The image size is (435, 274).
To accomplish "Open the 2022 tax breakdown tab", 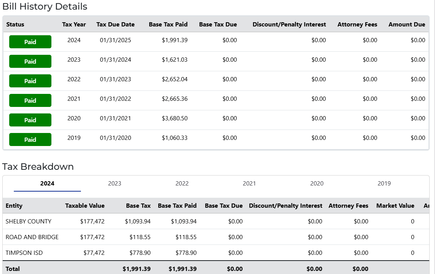I will pyautogui.click(x=182, y=183).
